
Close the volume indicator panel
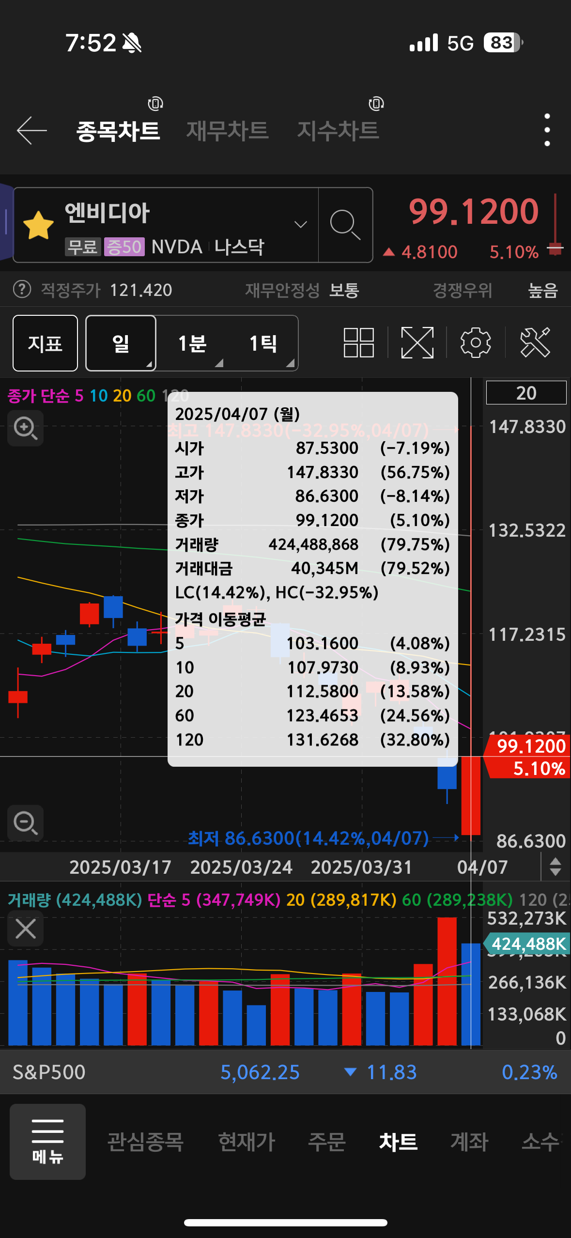[x=26, y=928]
